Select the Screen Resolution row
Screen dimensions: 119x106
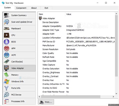pos(77,49)
